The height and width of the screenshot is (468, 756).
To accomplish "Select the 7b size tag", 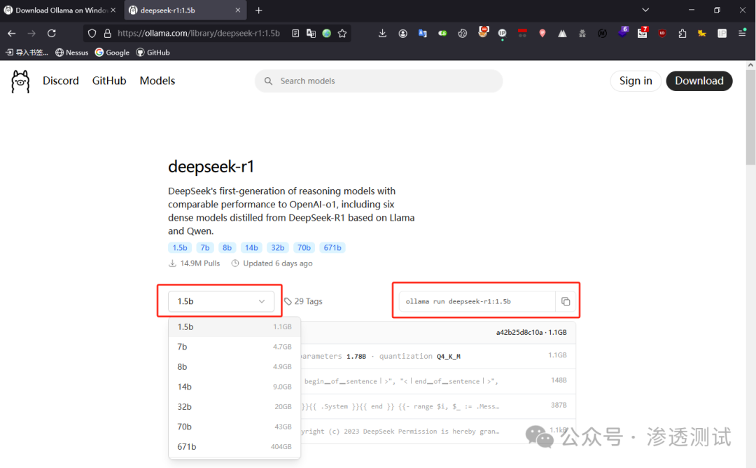I will point(205,247).
